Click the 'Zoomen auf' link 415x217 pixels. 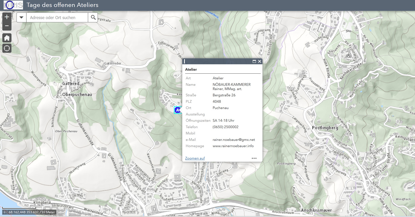pos(195,158)
